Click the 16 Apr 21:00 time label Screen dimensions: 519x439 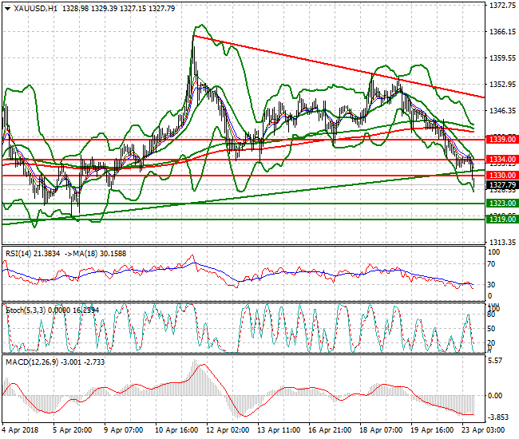coord(329,430)
